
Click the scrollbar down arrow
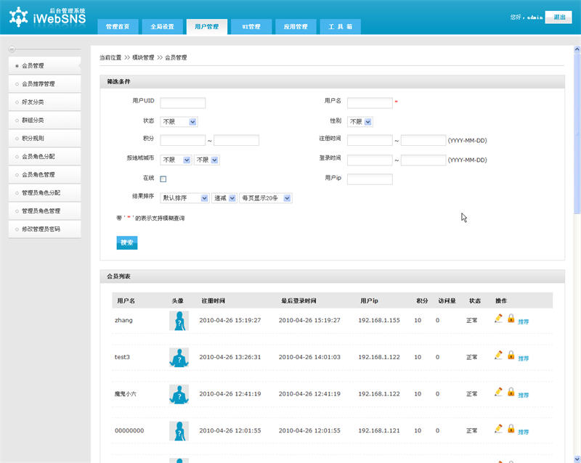[577, 459]
